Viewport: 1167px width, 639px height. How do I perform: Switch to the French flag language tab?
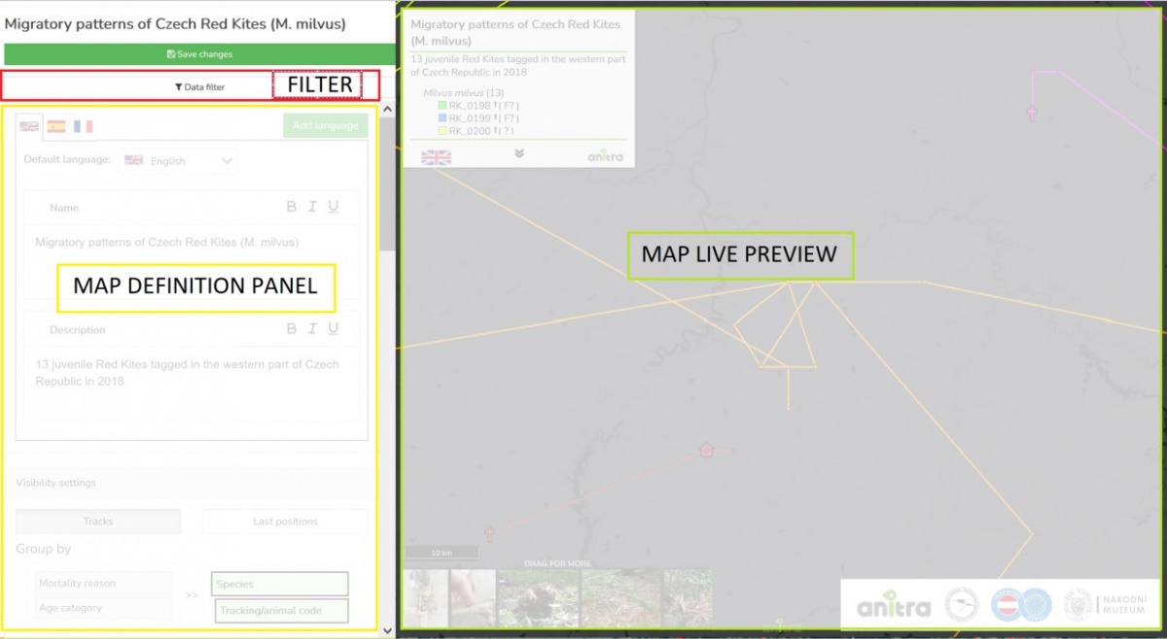tap(83, 126)
